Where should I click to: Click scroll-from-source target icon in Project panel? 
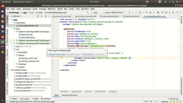pos(38,16)
